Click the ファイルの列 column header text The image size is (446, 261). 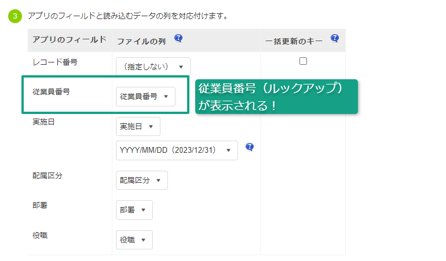[x=141, y=42]
